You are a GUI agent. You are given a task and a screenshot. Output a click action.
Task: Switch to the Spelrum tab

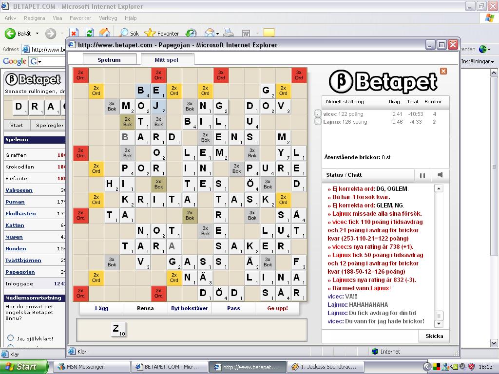click(x=110, y=59)
